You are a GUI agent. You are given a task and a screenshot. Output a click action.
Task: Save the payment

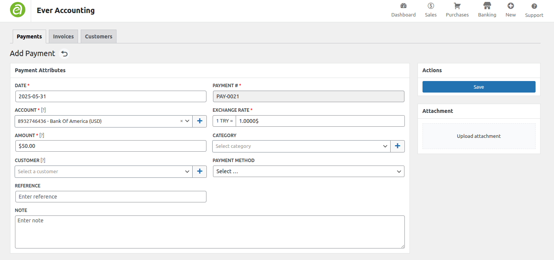479,87
